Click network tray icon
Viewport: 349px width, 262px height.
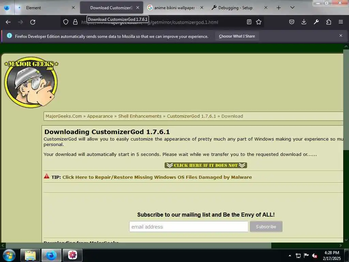pyautogui.click(x=298, y=256)
